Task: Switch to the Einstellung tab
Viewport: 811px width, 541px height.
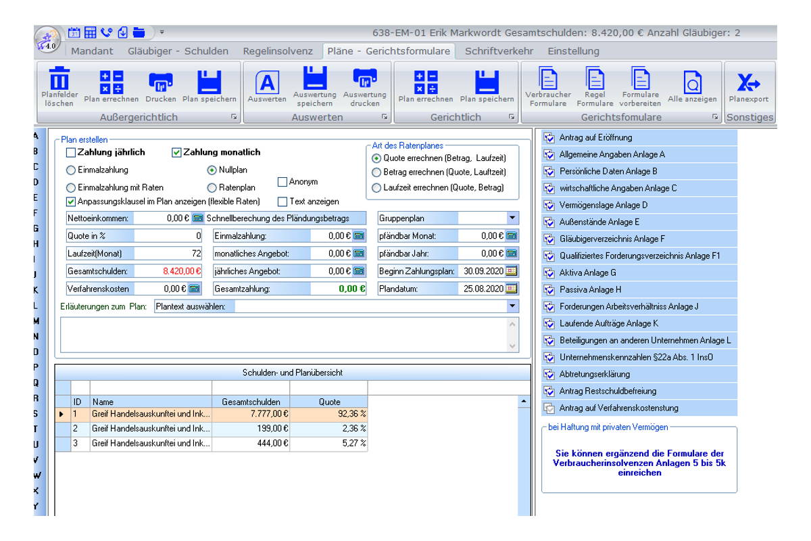Action: (573, 51)
